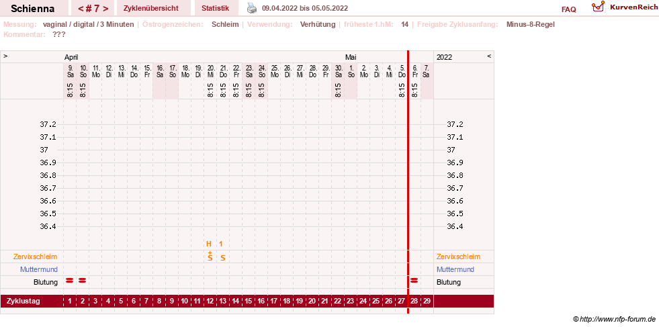This screenshot has height=327, width=659.
Task: Click the left Zervixschleim row label
Action: [36, 256]
